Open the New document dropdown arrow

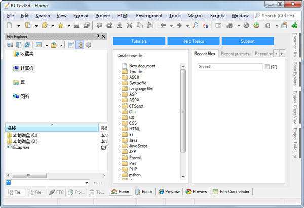[19, 26]
